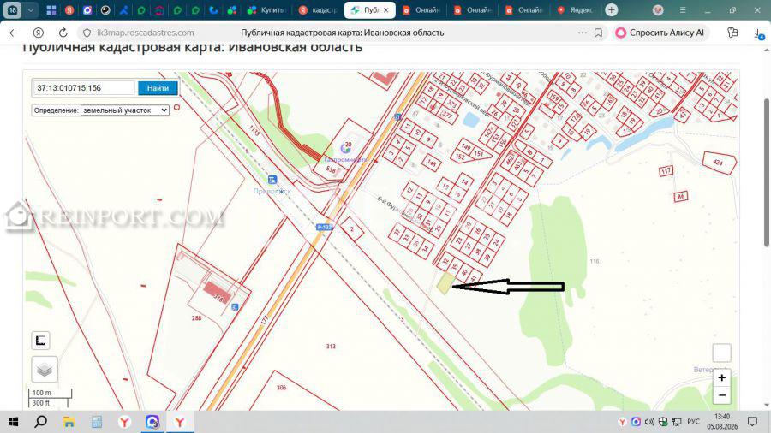Image resolution: width=771 pixels, height=433 pixels.
Task: Go back with the back arrow
Action: pyautogui.click(x=13, y=33)
